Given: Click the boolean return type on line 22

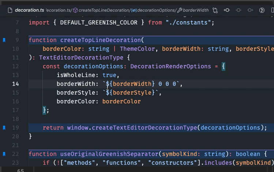Looking at the screenshot, I should pos(248,154).
